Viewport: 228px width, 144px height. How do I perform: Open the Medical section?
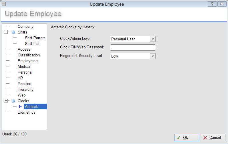coord(24,66)
